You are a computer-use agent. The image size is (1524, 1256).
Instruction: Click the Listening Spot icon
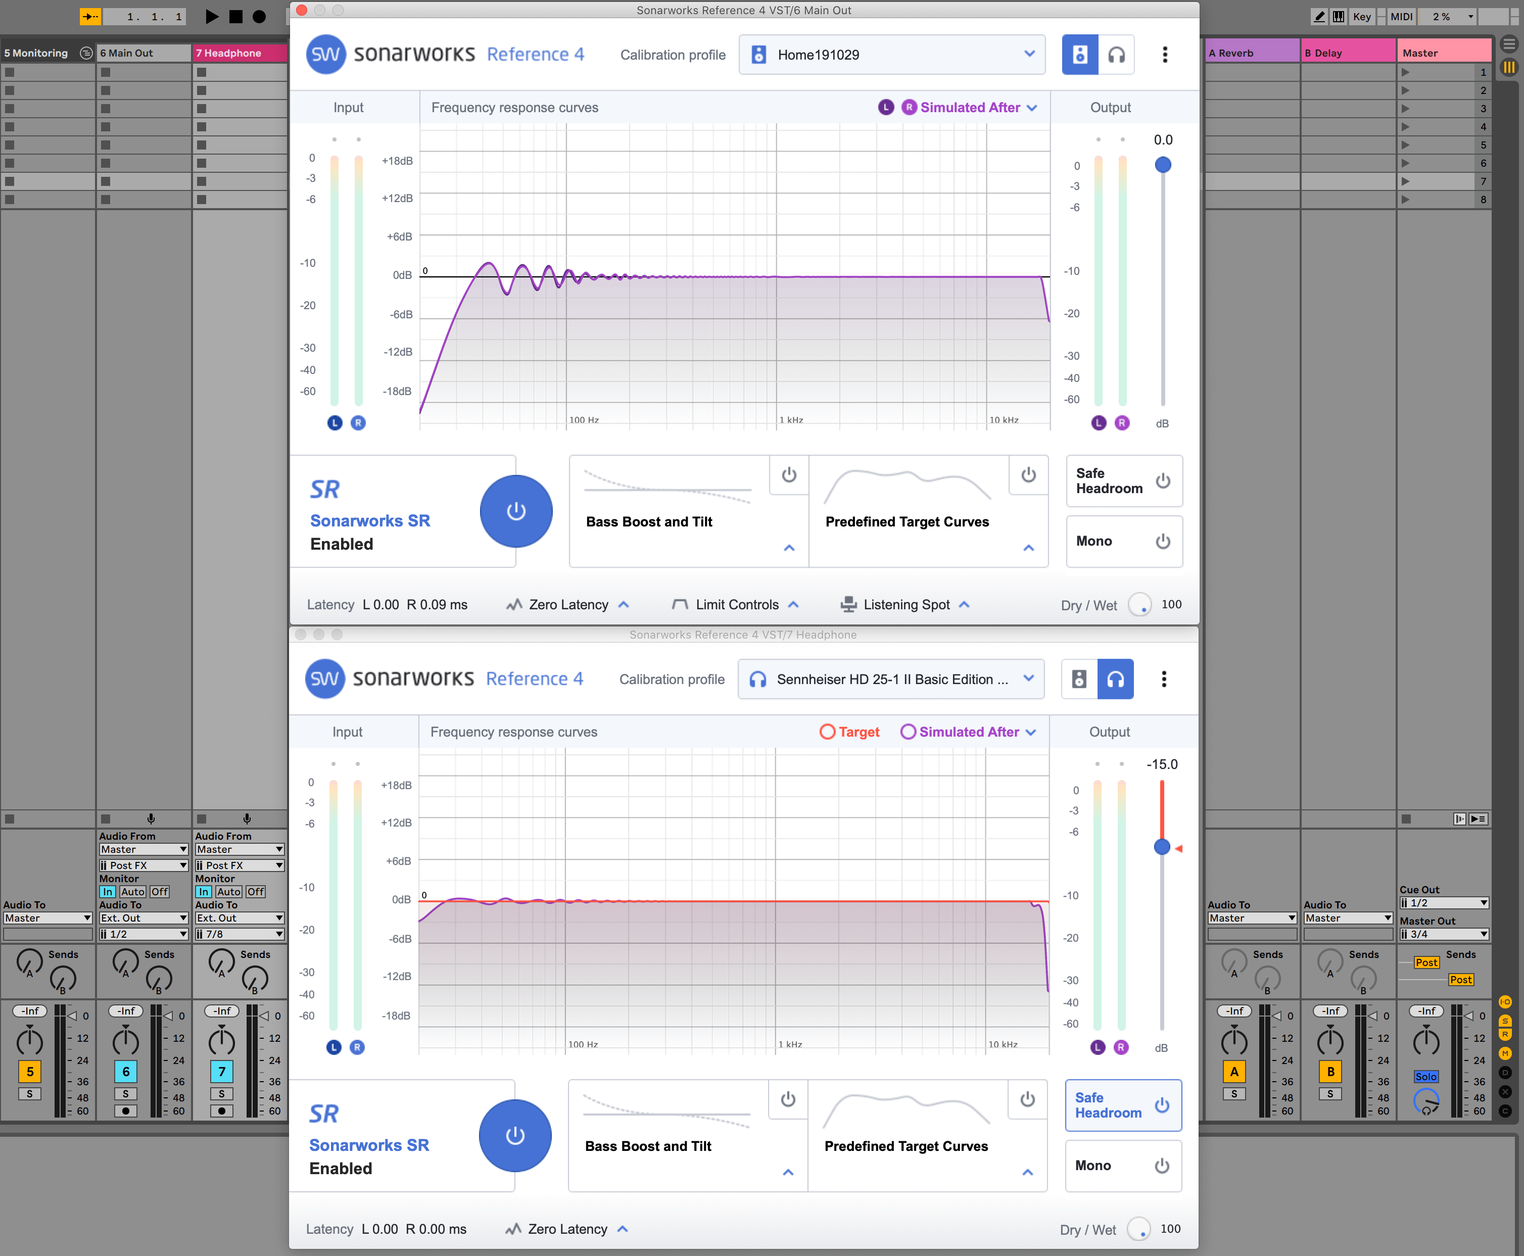click(848, 604)
